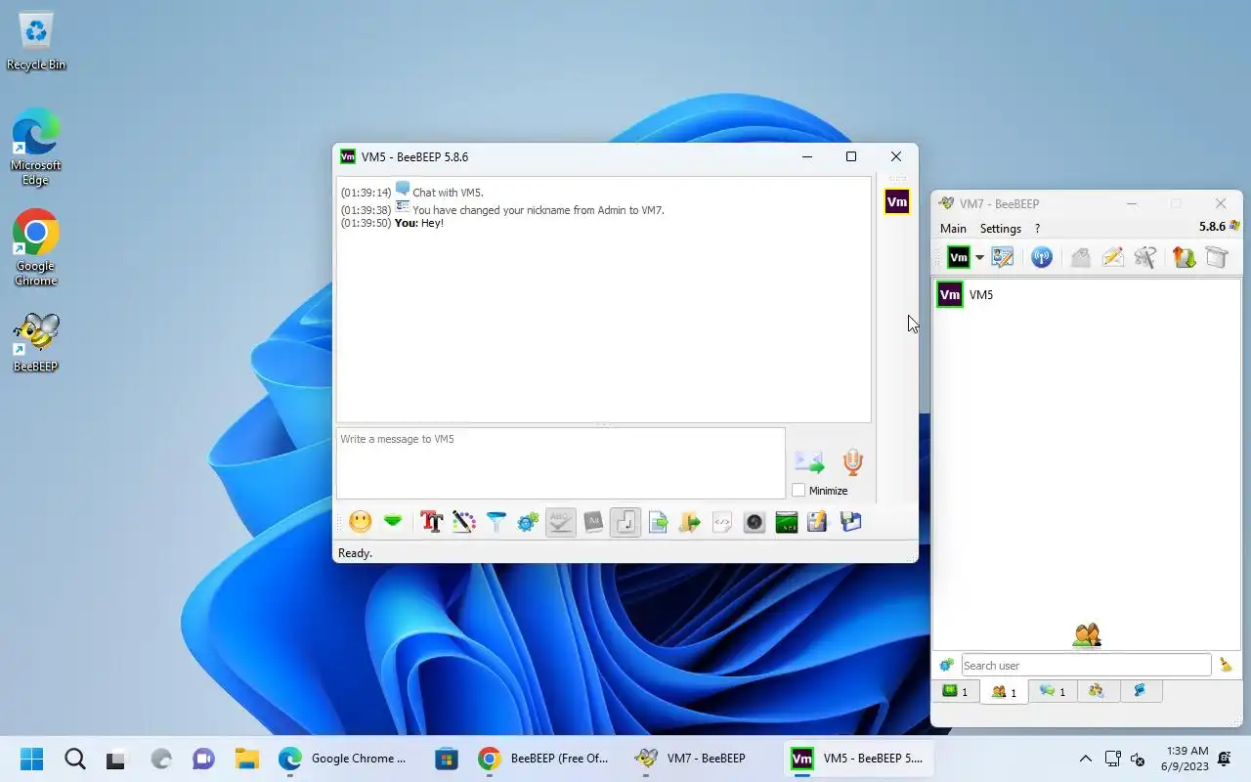Screen dimensions: 1251x782
Task: Open the font color picker with pencil icon
Action: [464, 522]
